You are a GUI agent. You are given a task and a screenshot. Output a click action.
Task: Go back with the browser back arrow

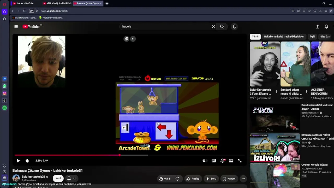coord(12,11)
